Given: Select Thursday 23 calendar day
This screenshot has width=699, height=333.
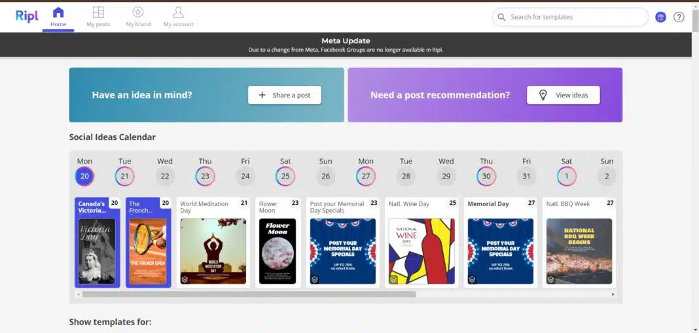Looking at the screenshot, I should pyautogui.click(x=205, y=176).
